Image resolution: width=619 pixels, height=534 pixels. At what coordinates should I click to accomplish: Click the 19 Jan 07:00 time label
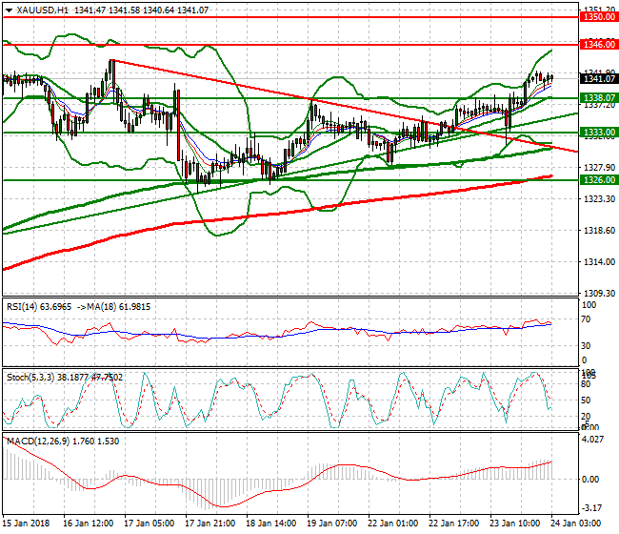point(332,524)
